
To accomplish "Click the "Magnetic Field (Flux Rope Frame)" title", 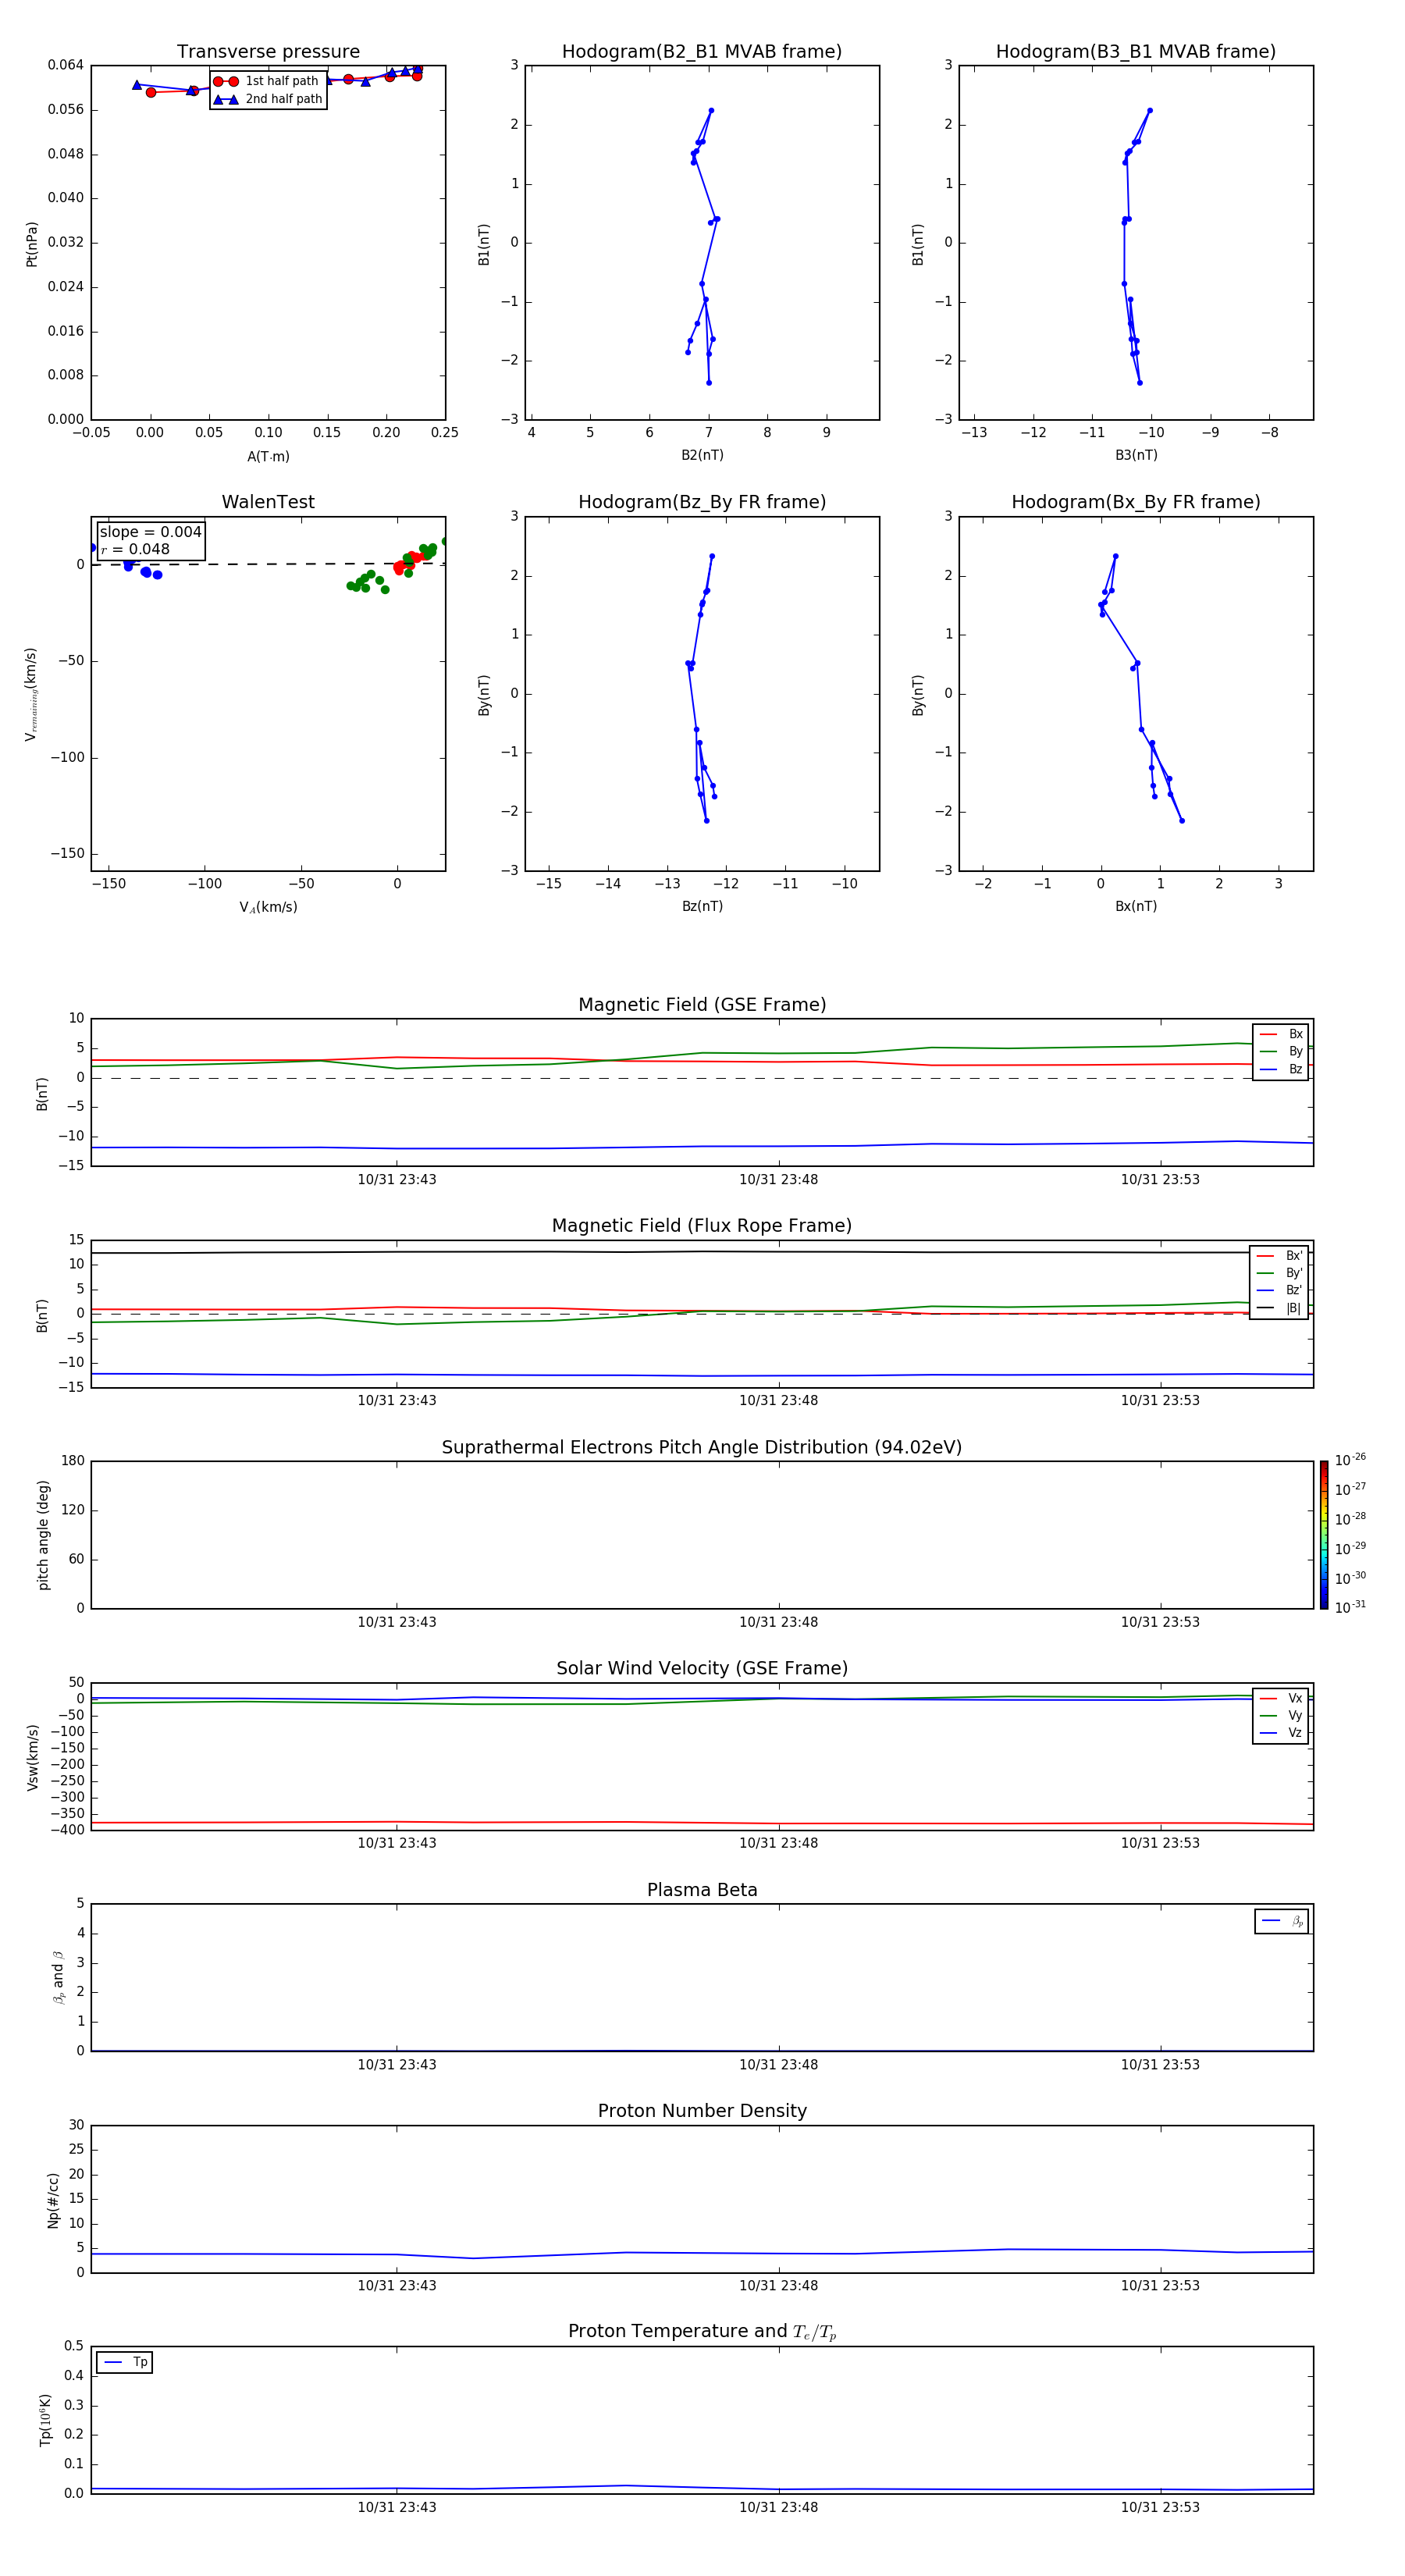I will [702, 1226].
